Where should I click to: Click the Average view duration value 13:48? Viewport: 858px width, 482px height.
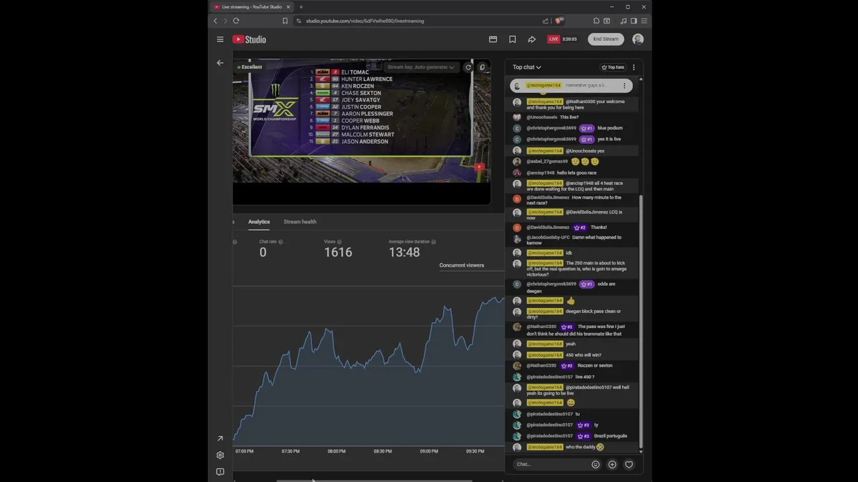(x=404, y=252)
